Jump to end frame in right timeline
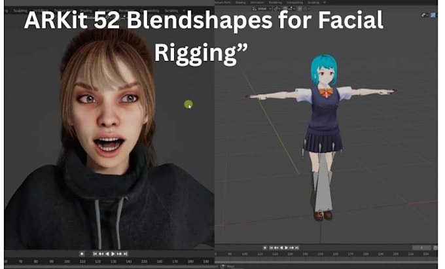The width and height of the screenshot is (445, 269). tap(297, 247)
